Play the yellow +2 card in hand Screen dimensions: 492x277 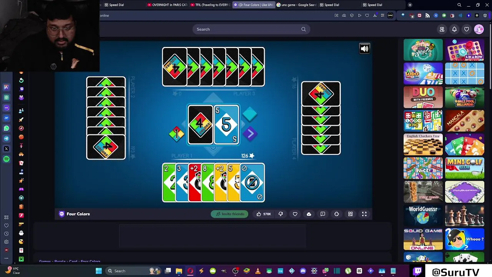click(x=220, y=183)
